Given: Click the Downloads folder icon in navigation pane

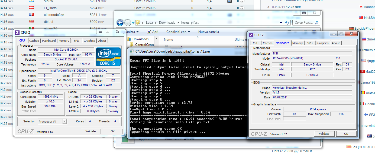Looking at the screenshot, I should coord(129,39).
